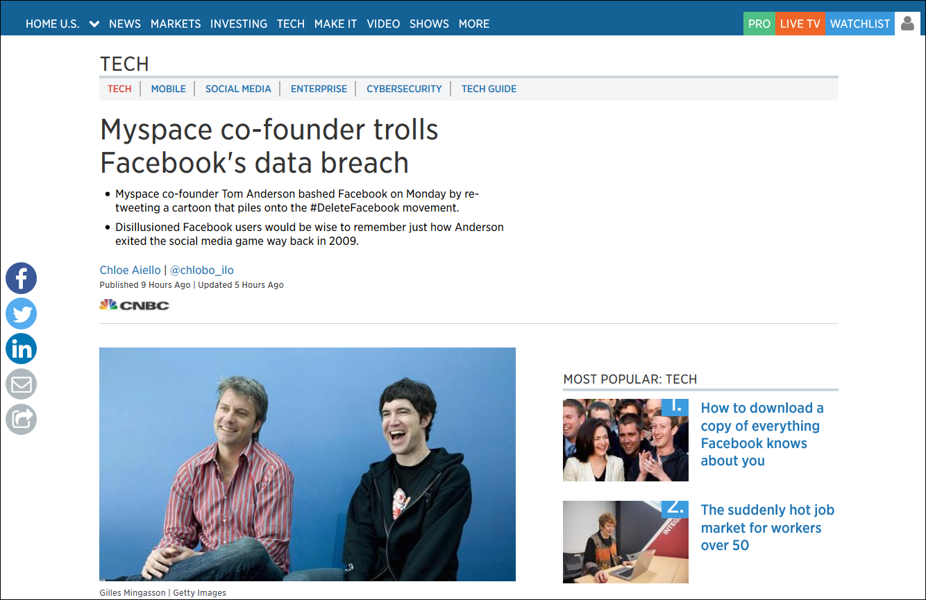Click the 'MOST POPULAR: TECH' heading
The width and height of the screenshot is (926, 600).
pos(630,379)
